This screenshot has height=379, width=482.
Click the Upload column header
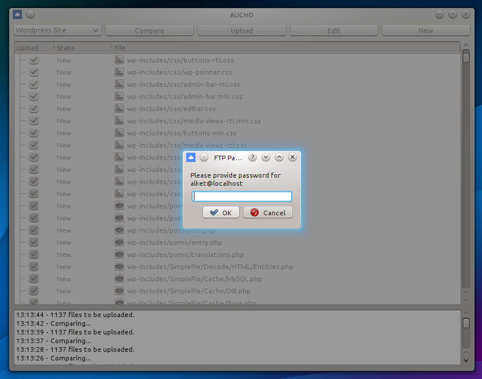33,48
